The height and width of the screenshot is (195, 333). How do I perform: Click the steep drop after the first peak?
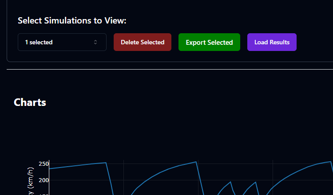110,180
